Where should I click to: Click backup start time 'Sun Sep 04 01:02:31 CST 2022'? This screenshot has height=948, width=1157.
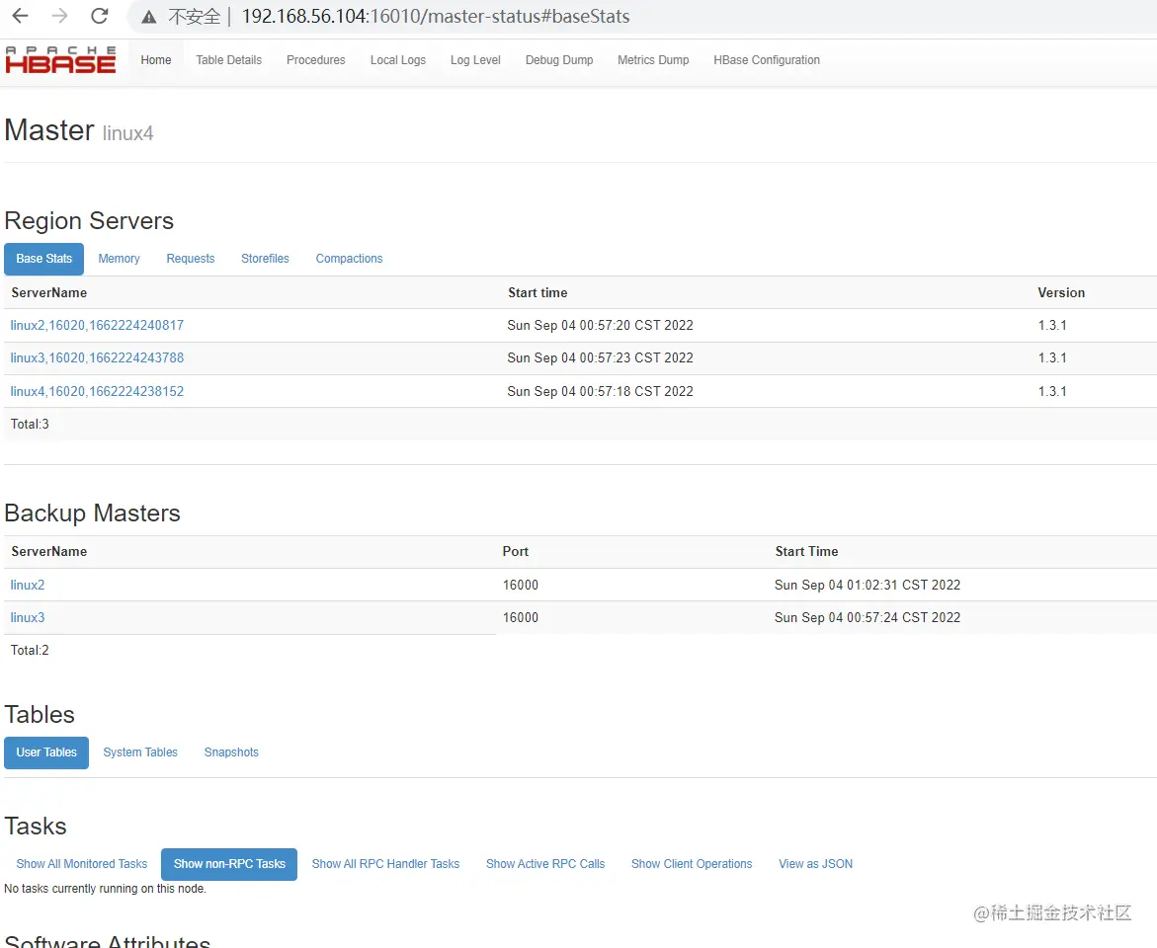(868, 585)
